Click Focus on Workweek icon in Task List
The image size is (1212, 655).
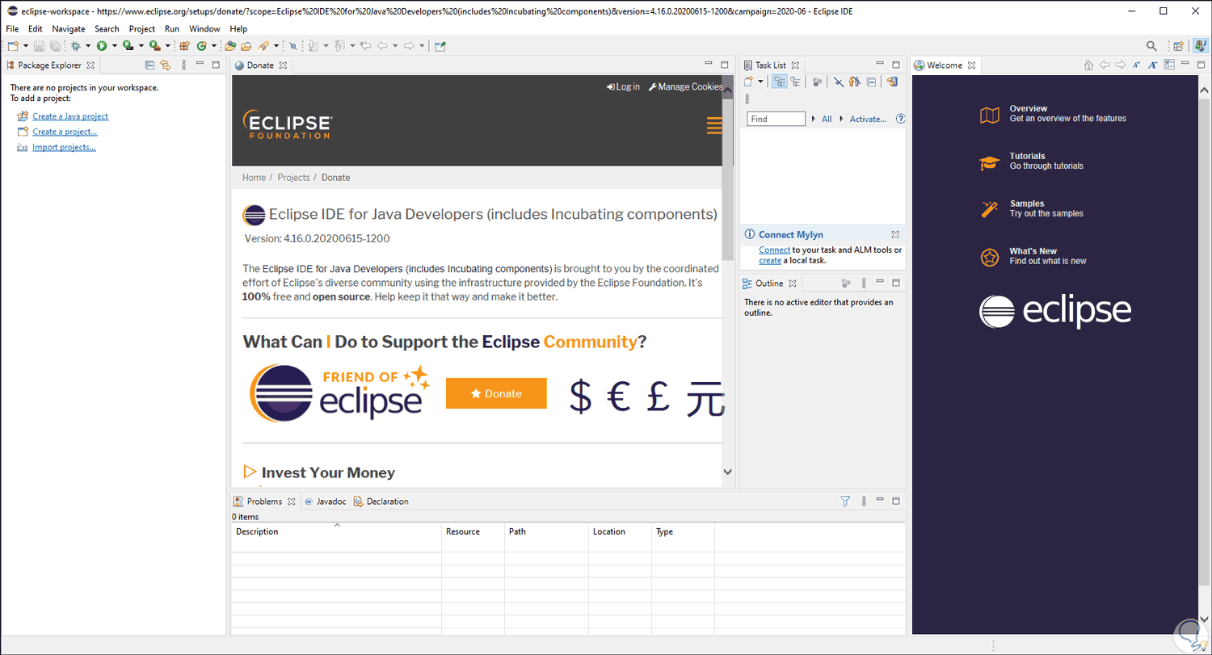(818, 82)
